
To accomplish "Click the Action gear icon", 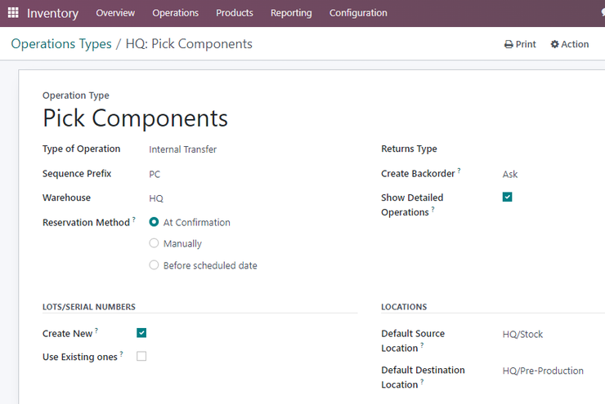I will tap(554, 44).
